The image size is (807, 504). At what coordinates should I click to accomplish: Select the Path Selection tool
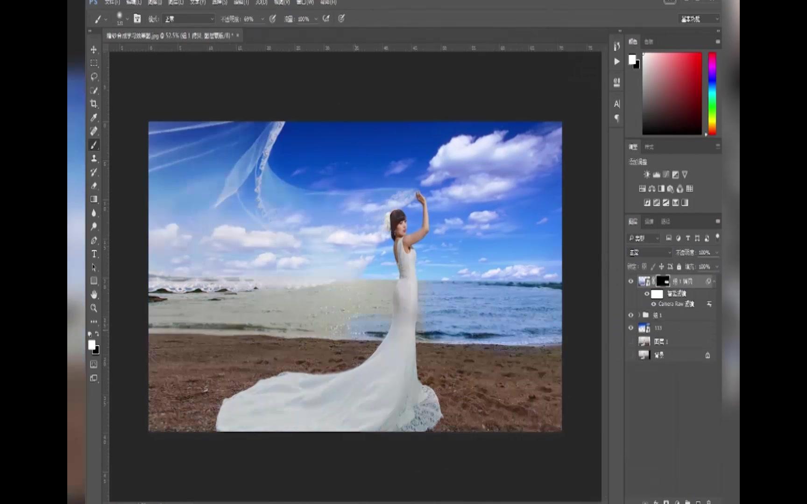(x=94, y=267)
